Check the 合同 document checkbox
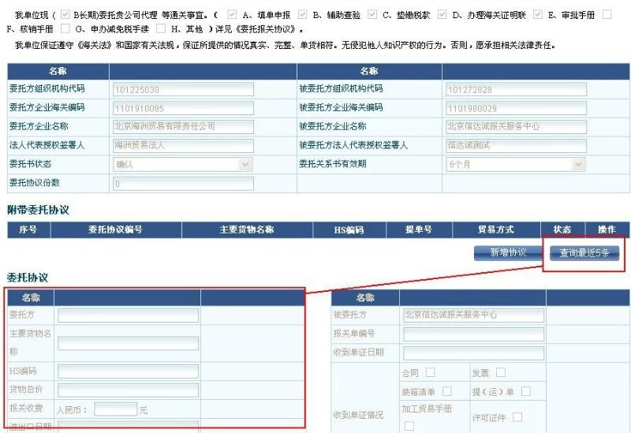 coord(431,372)
